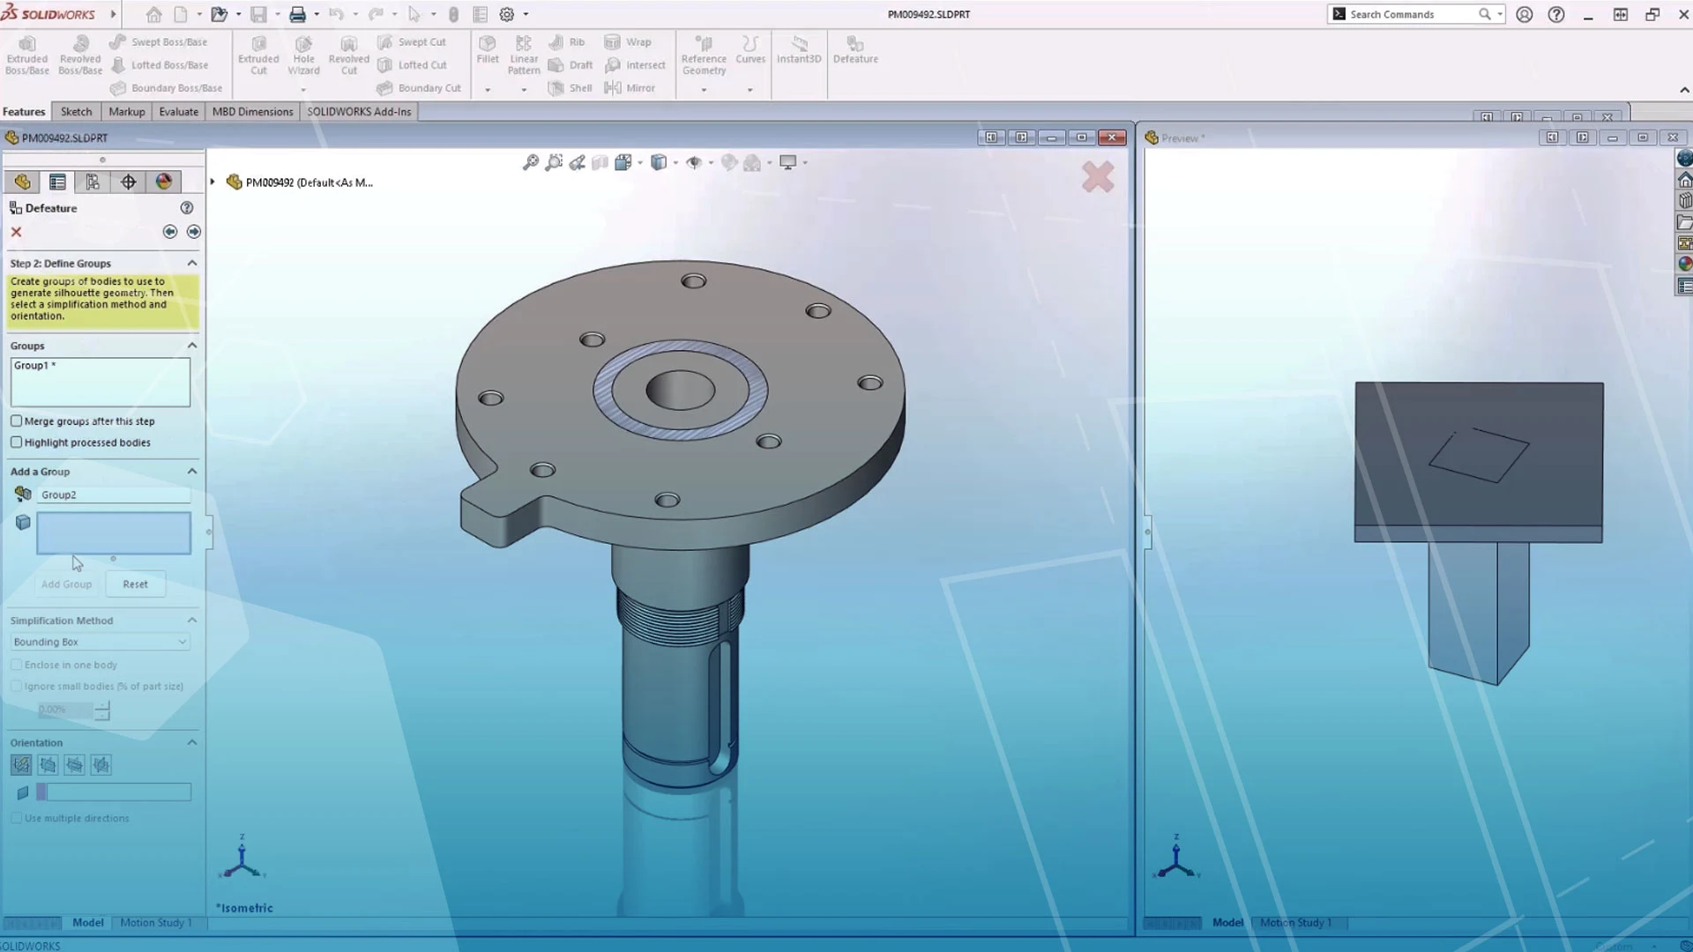Collapse the Groups section
The height and width of the screenshot is (952, 1693).
192,346
